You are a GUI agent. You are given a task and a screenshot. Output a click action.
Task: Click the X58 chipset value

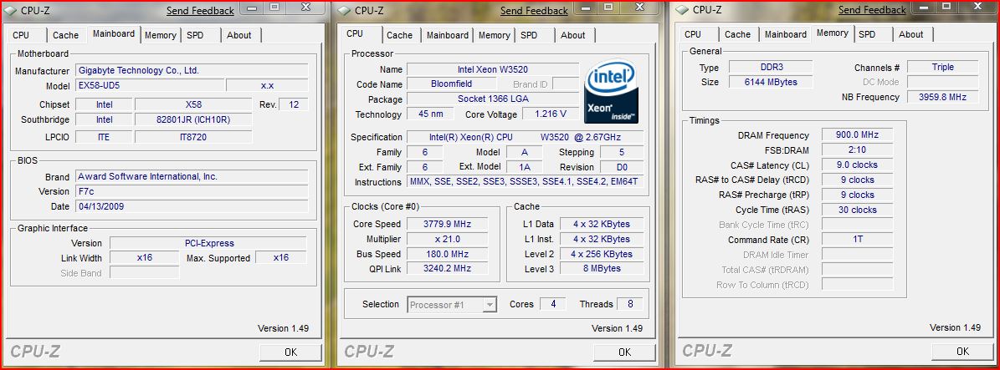(193, 104)
